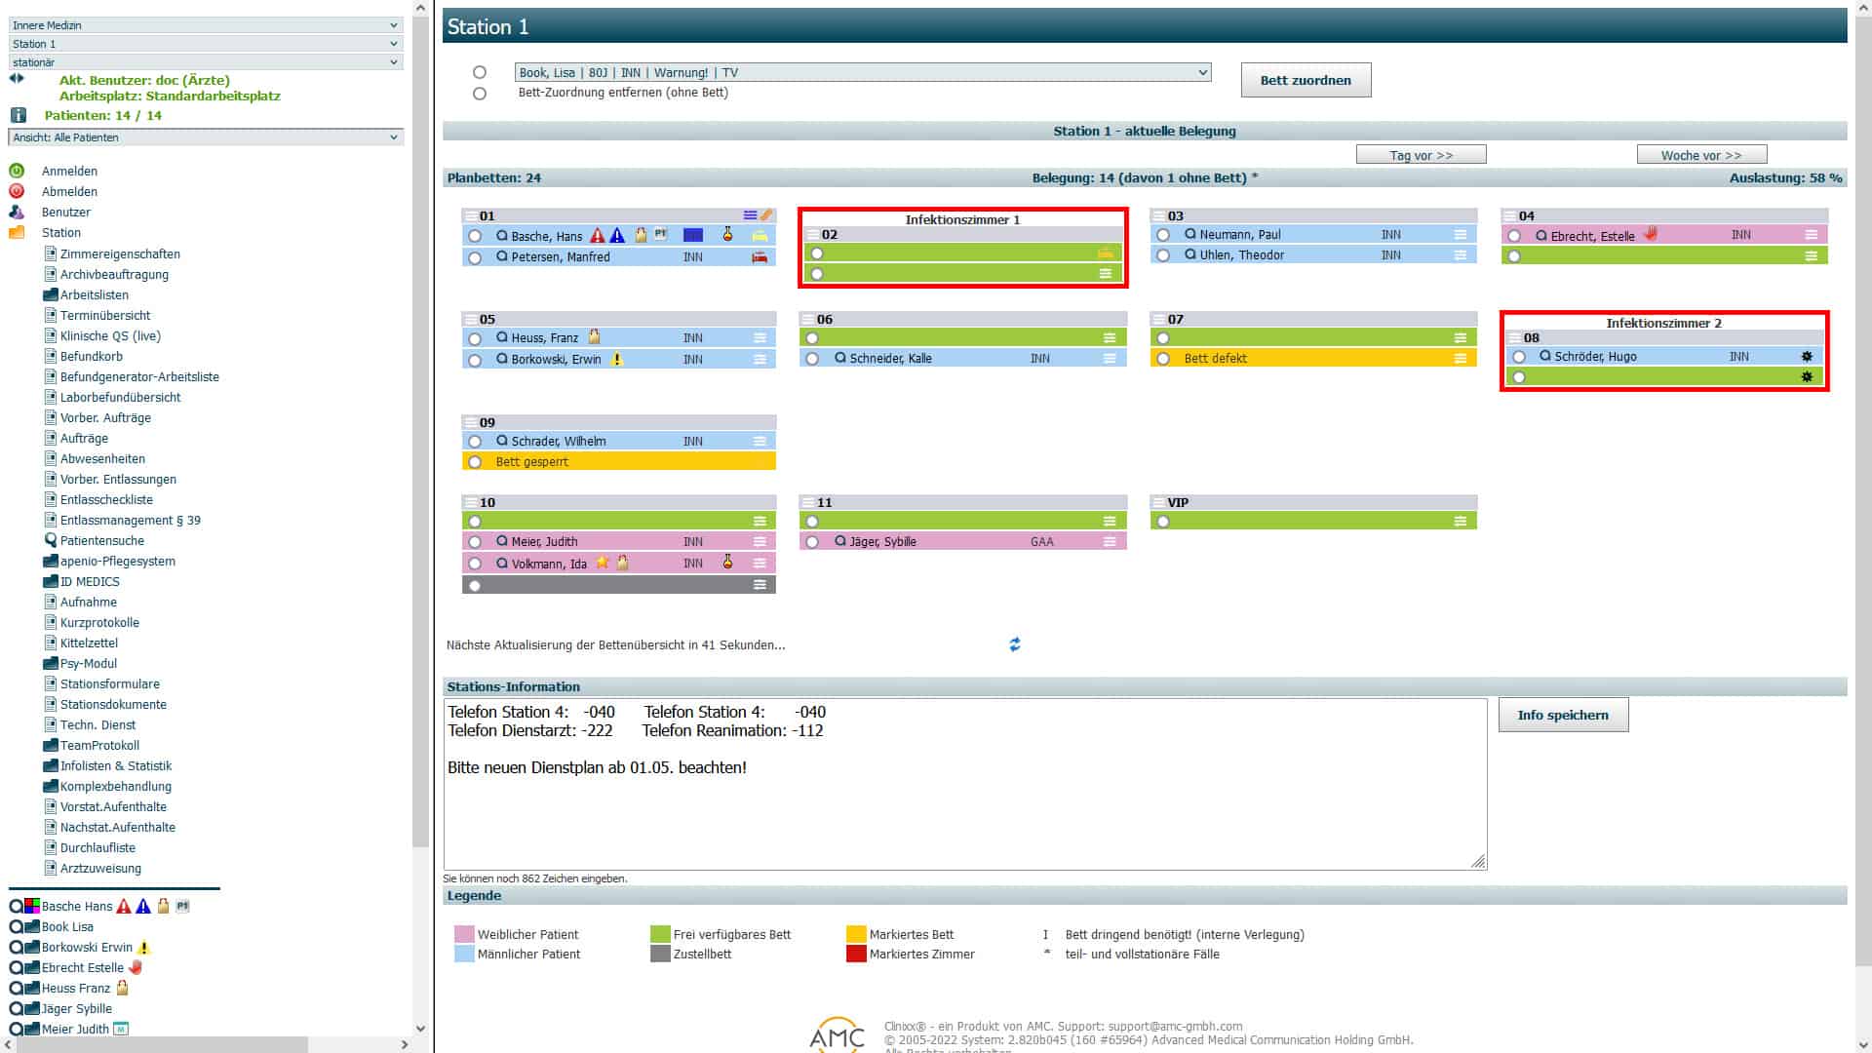Select the free bed radio in VIP room
Screen dimensions: 1872x1053
pos(1163,522)
